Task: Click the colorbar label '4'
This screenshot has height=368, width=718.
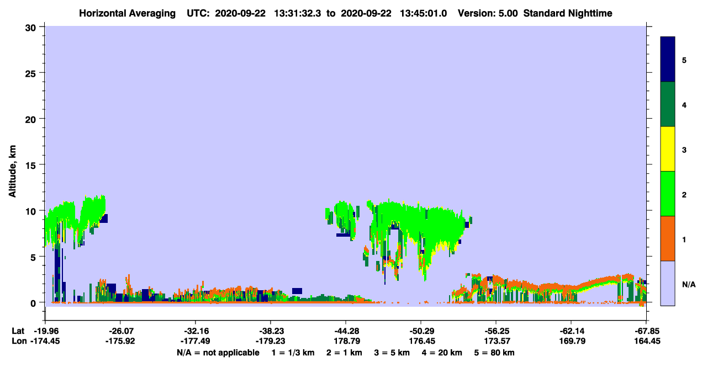Action: point(684,105)
